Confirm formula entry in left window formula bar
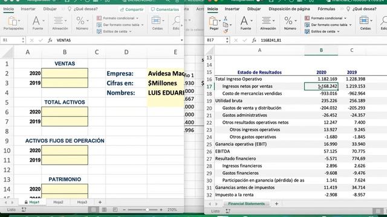The height and width of the screenshot is (217, 387). point(41,40)
